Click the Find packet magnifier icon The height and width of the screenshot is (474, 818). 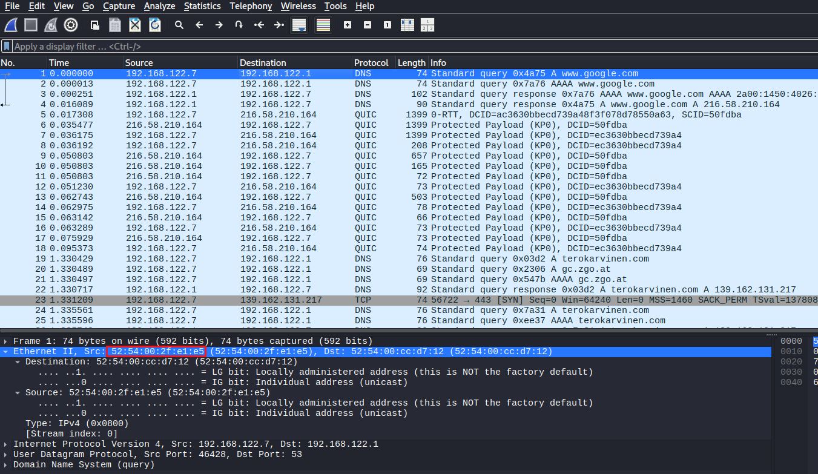[179, 25]
